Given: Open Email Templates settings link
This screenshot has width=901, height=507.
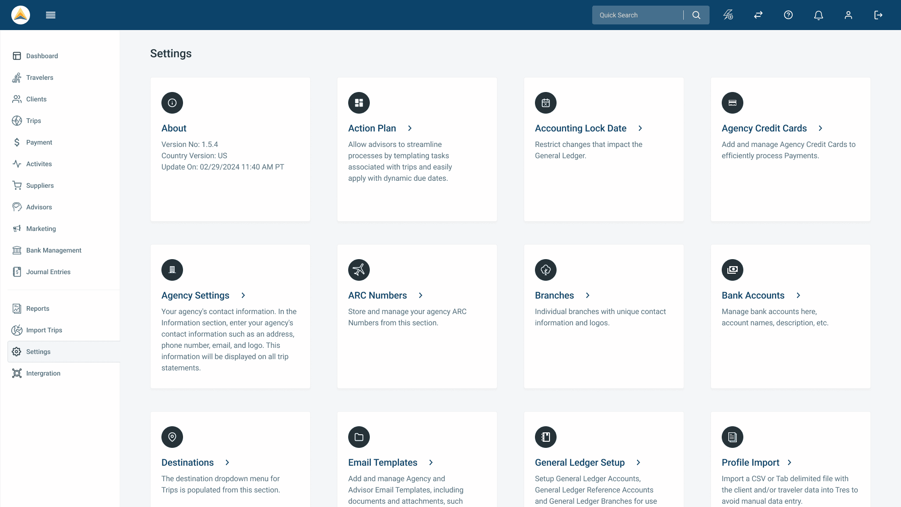Looking at the screenshot, I should pyautogui.click(x=382, y=462).
